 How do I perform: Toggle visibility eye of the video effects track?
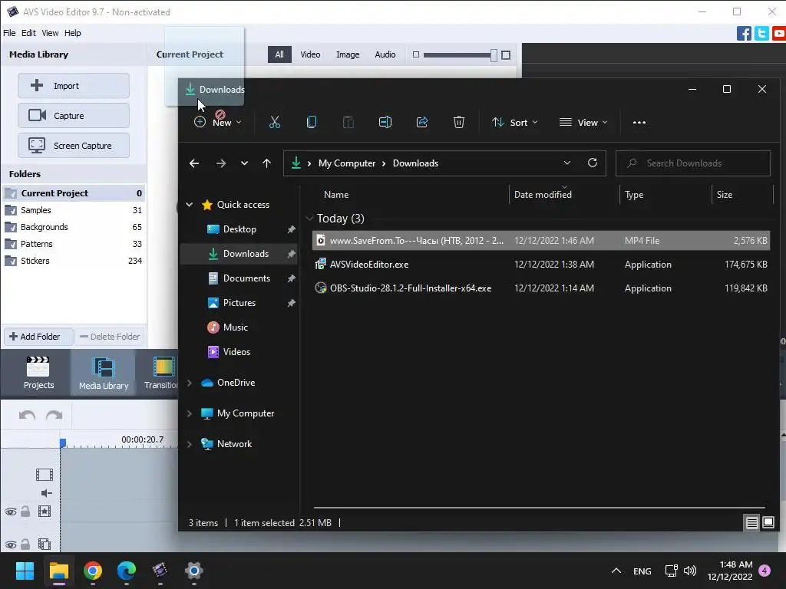click(x=11, y=512)
